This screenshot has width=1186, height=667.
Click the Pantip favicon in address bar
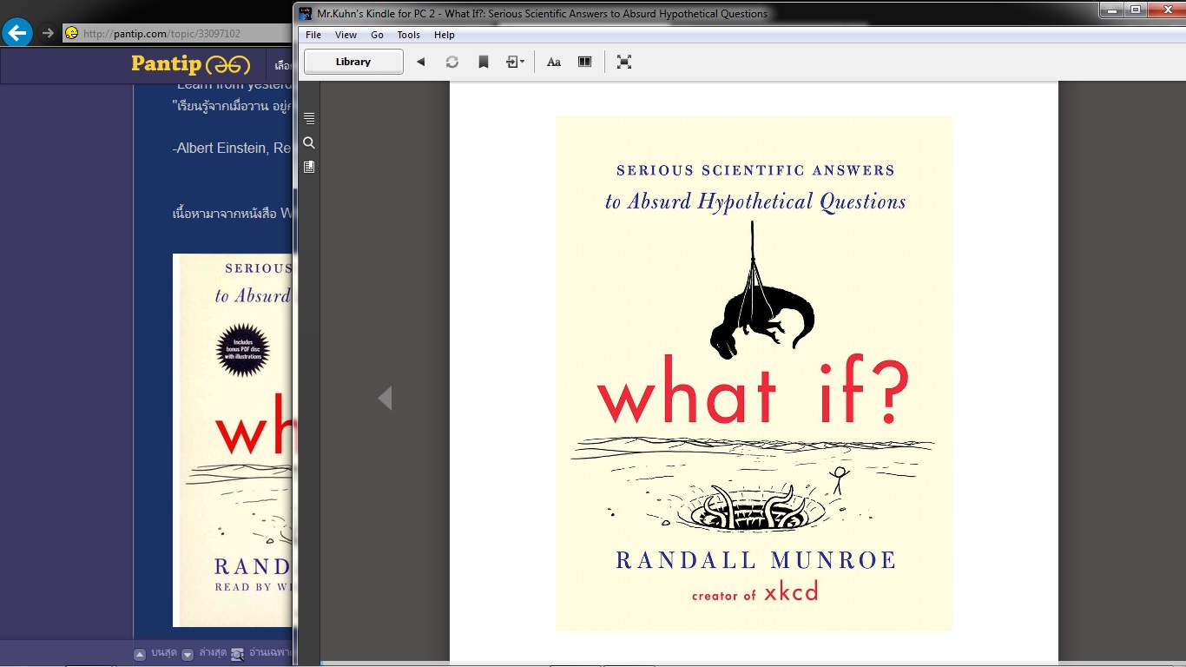click(72, 33)
